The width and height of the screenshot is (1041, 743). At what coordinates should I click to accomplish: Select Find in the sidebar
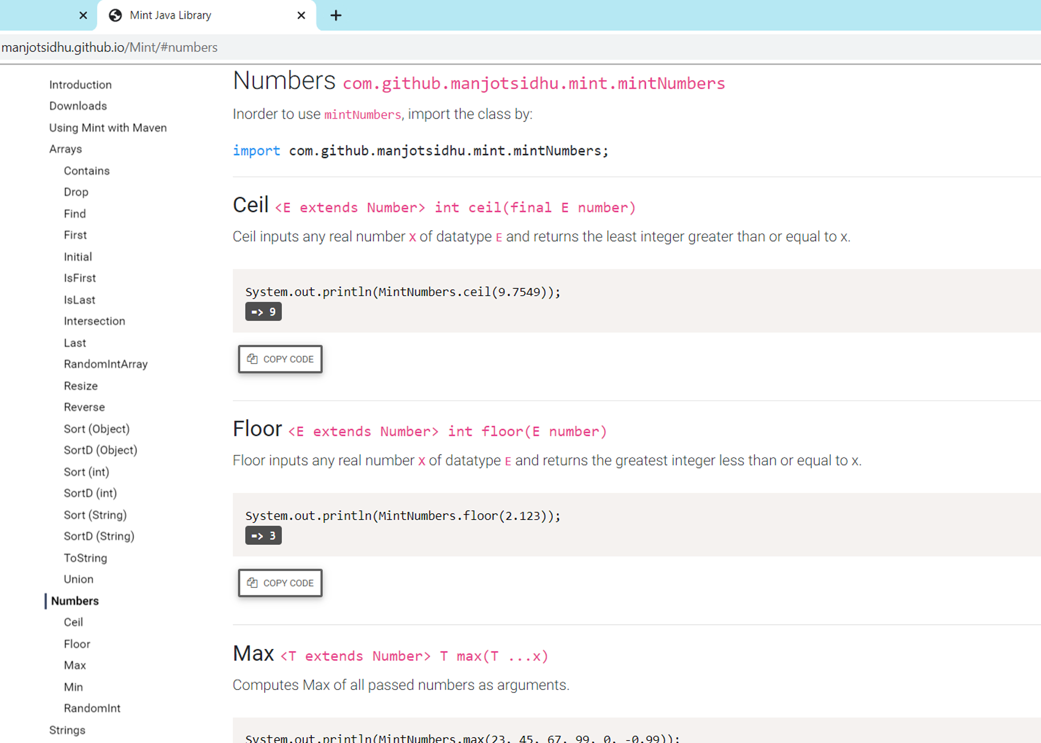coord(75,214)
